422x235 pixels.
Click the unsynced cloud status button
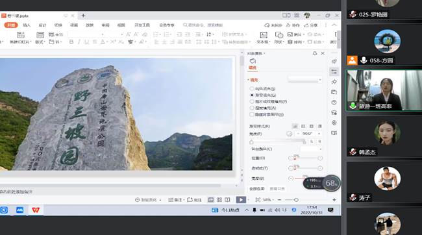coord(273,25)
